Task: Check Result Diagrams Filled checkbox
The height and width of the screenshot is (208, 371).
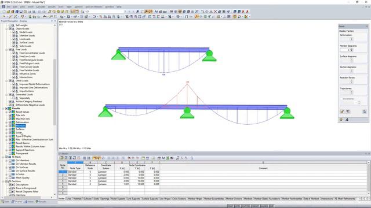Action: pos(10,191)
